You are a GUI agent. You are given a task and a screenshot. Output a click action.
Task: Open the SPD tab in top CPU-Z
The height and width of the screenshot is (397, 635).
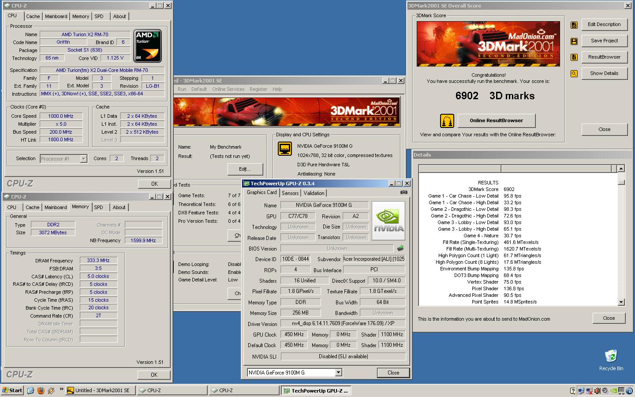coord(99,16)
